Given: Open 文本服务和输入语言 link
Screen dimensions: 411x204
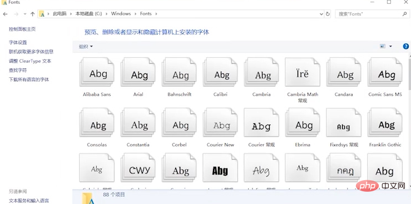Looking at the screenshot, I should [x=29, y=201].
